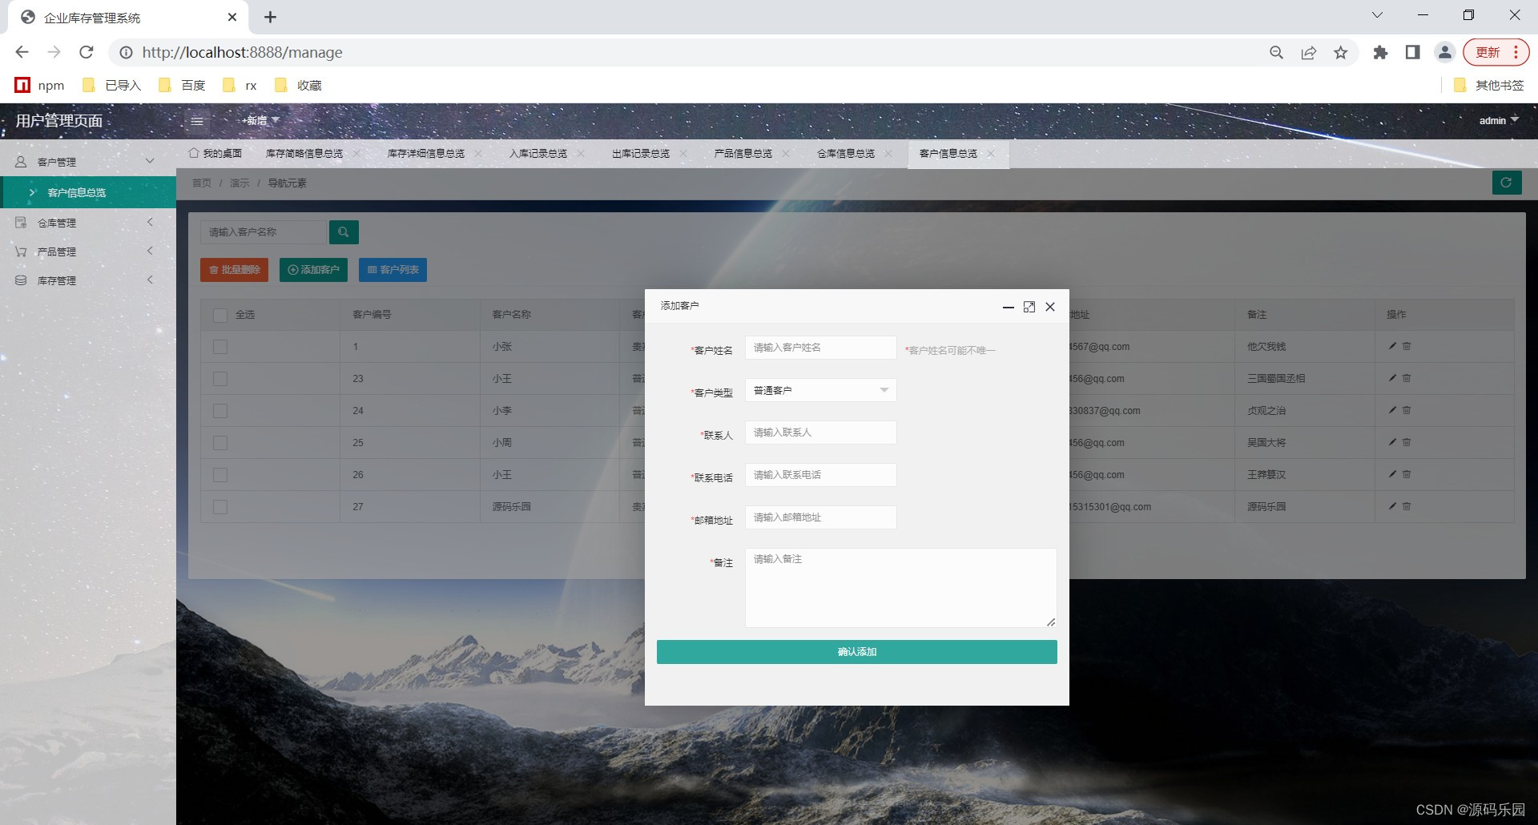Toggle the 全选 select-all checkbox
1538x825 pixels.
coord(220,315)
